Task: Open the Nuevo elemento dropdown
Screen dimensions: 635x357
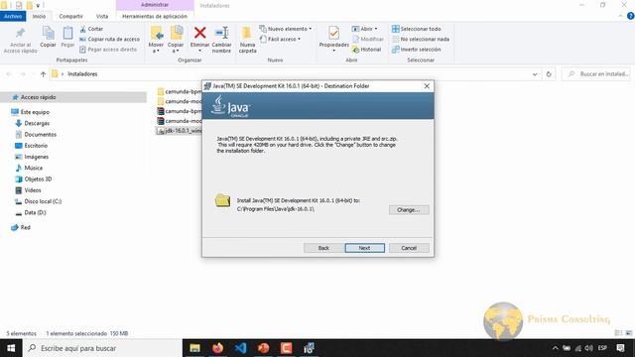Action: pyautogui.click(x=286, y=29)
